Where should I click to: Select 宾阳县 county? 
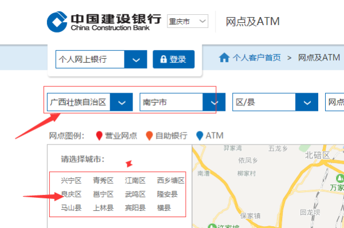(x=135, y=207)
